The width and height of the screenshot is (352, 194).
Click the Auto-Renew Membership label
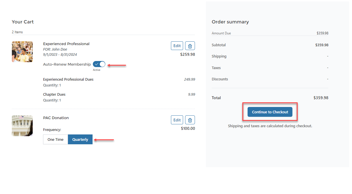[67, 64]
